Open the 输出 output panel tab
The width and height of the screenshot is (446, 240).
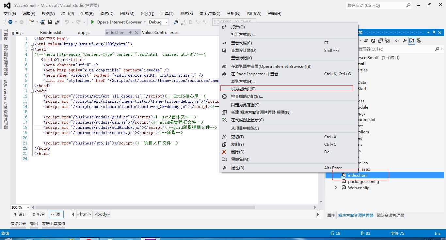34,223
